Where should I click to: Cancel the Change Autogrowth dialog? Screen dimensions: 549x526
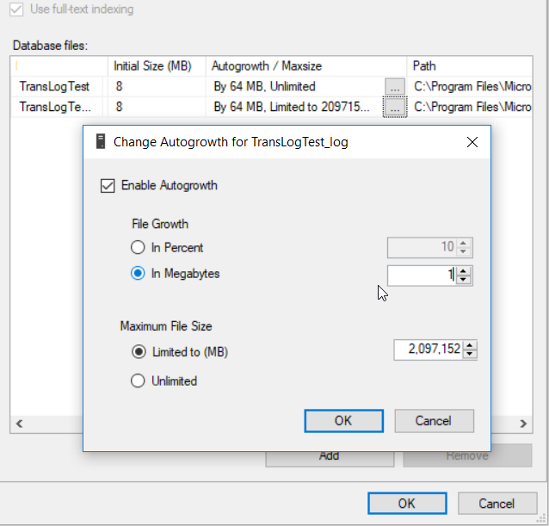click(x=434, y=421)
